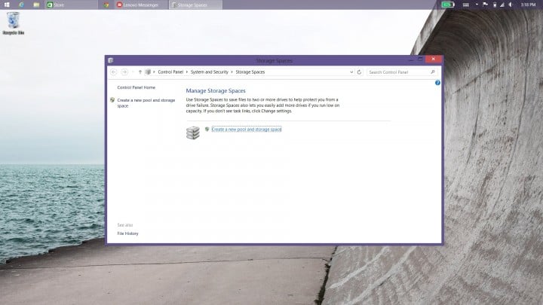Viewport: 543px width, 305px height.
Task: Click the battery status icon in the tray
Action: (x=447, y=5)
